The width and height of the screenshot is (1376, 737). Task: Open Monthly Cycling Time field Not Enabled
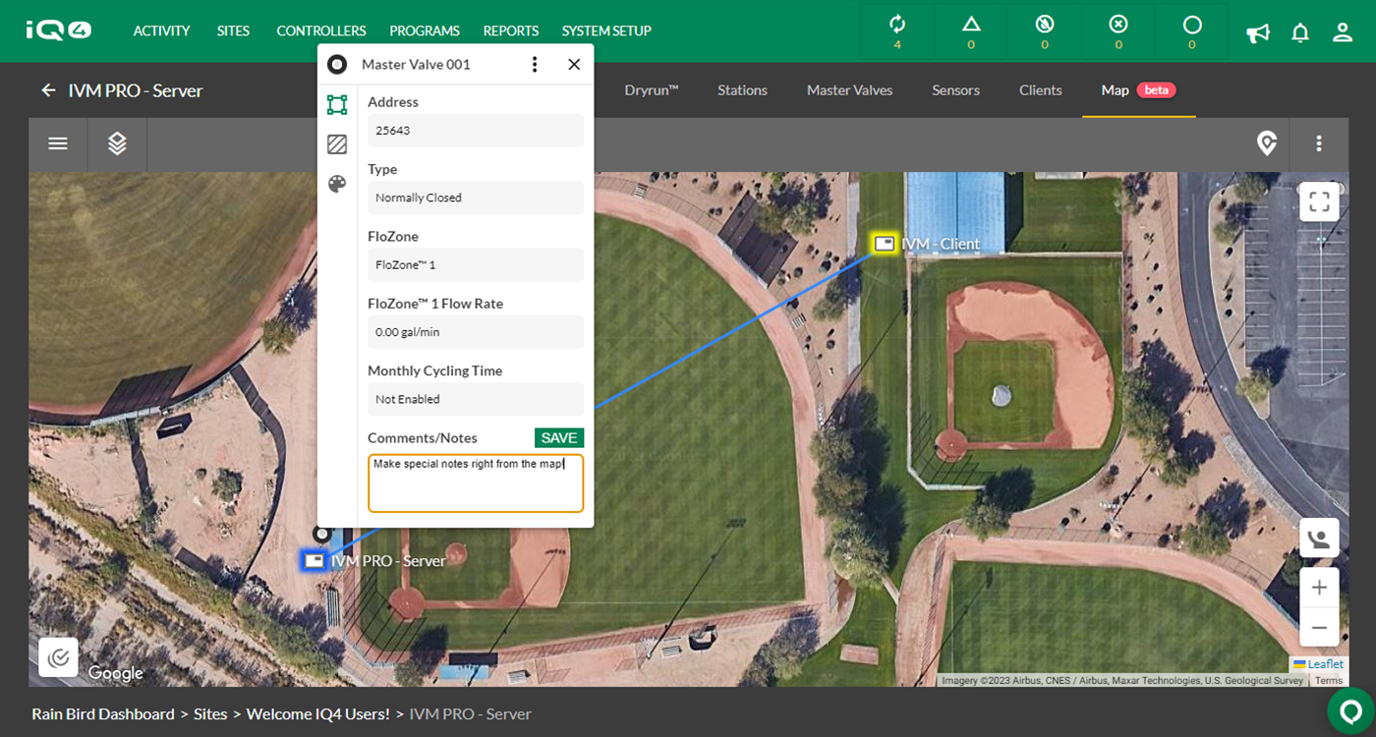(476, 399)
